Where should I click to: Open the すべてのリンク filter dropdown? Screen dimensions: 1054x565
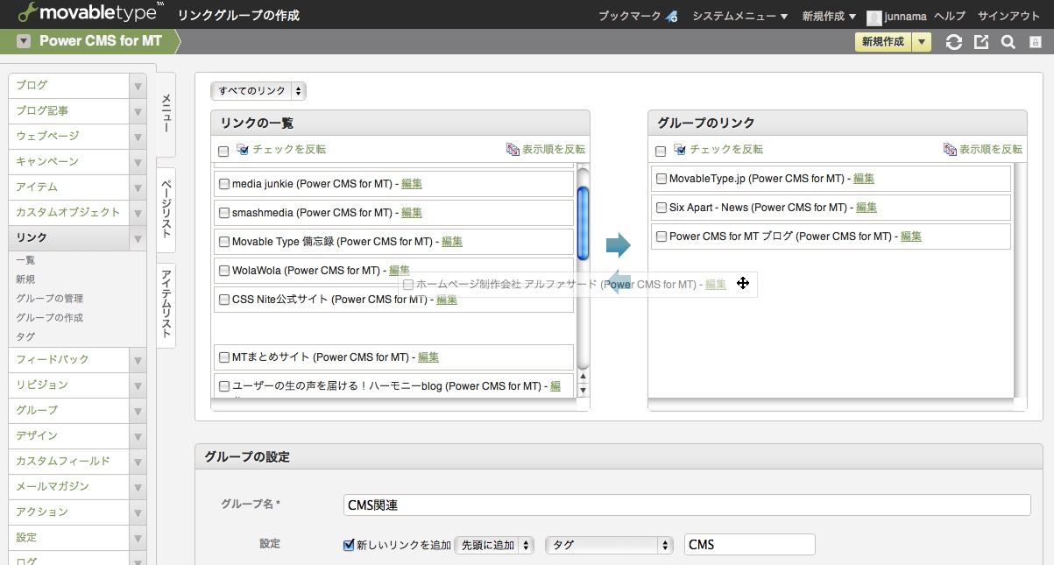pyautogui.click(x=258, y=91)
